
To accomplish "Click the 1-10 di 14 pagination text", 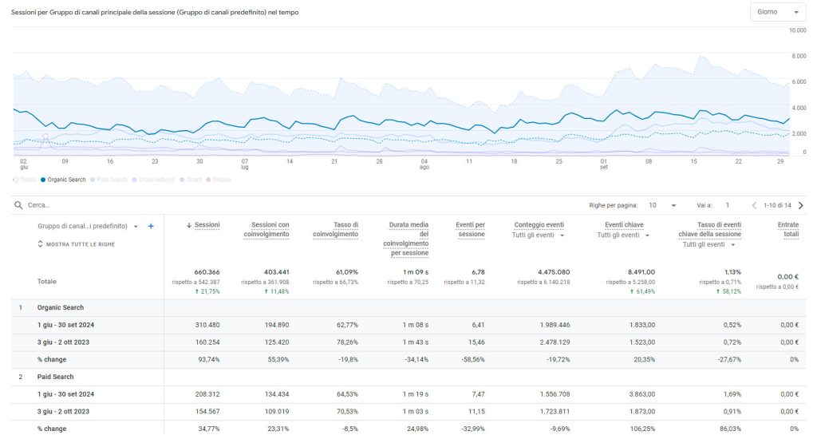I will (777, 205).
